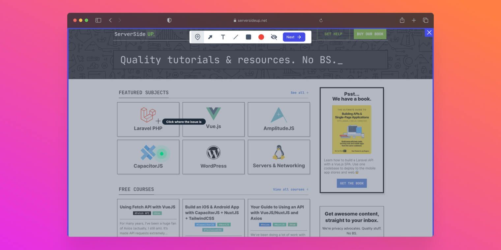Click the #Axios tag
Screen dimensions: 501x250
[265, 225]
